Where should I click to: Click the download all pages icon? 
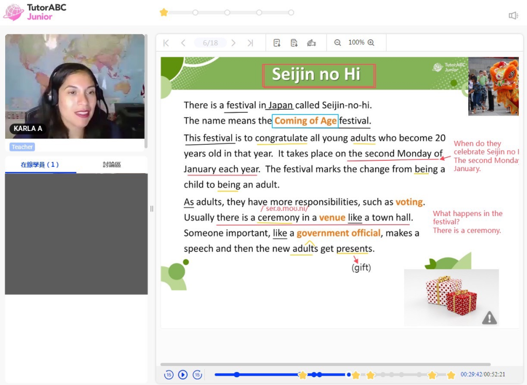point(294,43)
